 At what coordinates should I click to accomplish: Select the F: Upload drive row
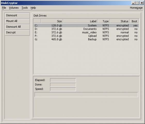pyautogui.click(x=86, y=36)
